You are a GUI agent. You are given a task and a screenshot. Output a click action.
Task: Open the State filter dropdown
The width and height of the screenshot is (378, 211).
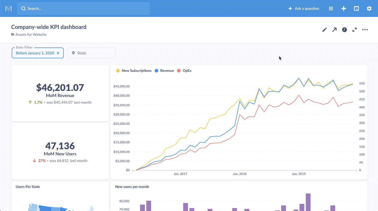[x=91, y=53]
